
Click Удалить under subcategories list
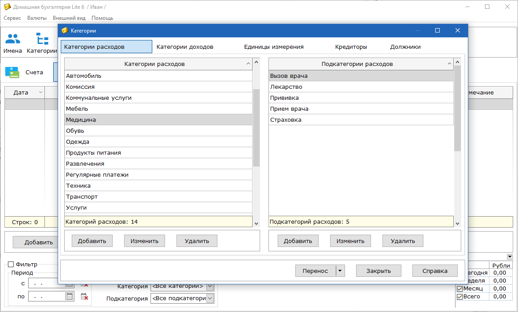tap(403, 241)
